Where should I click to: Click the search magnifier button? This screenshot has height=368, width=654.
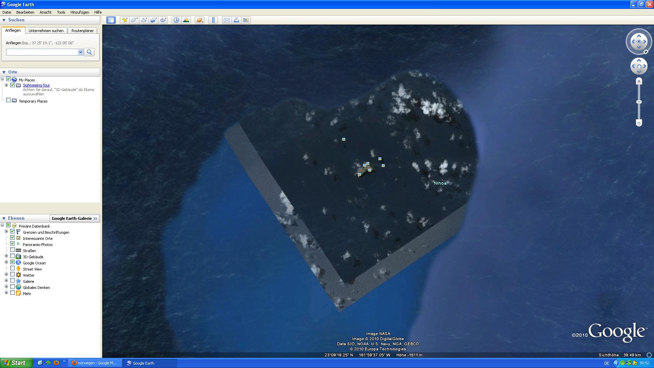[89, 52]
